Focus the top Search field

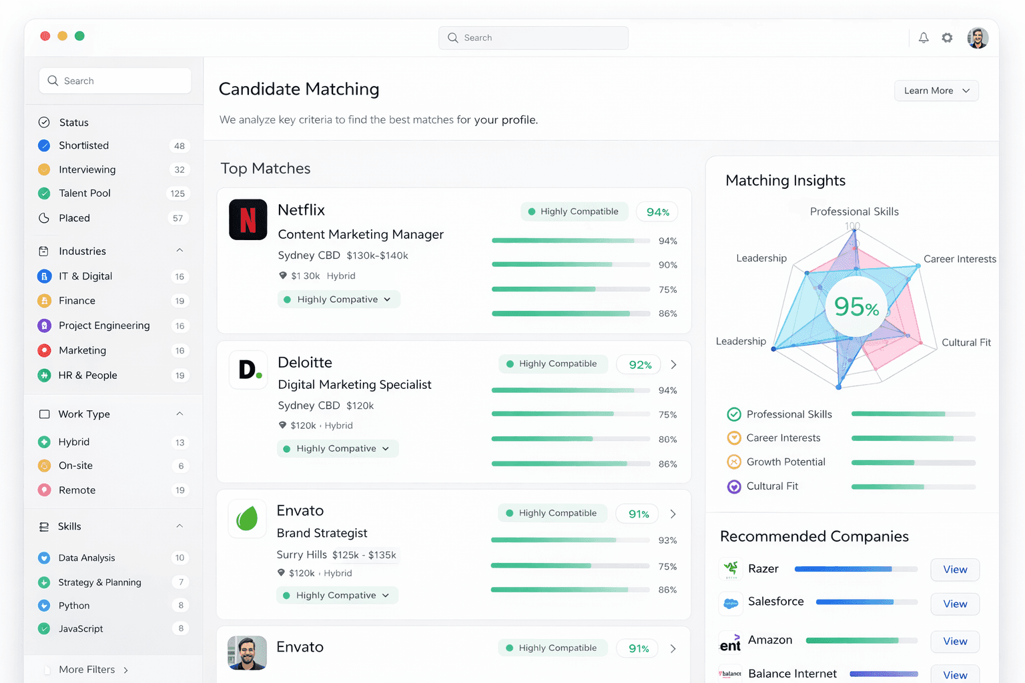click(x=533, y=38)
